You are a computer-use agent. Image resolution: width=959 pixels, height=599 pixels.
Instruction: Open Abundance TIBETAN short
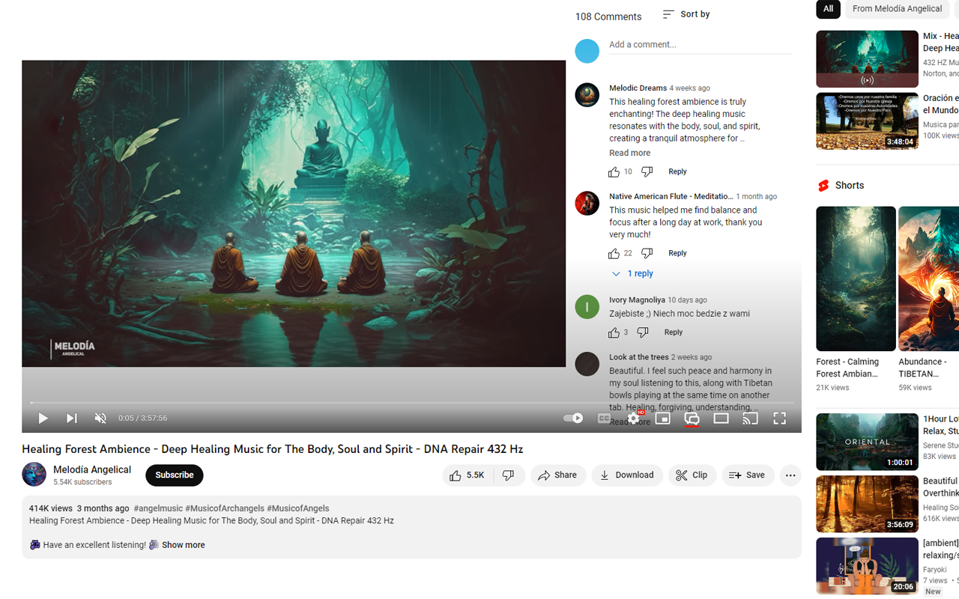(929, 279)
